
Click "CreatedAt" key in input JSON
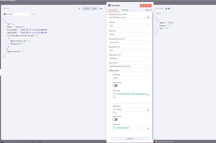point(12,30)
